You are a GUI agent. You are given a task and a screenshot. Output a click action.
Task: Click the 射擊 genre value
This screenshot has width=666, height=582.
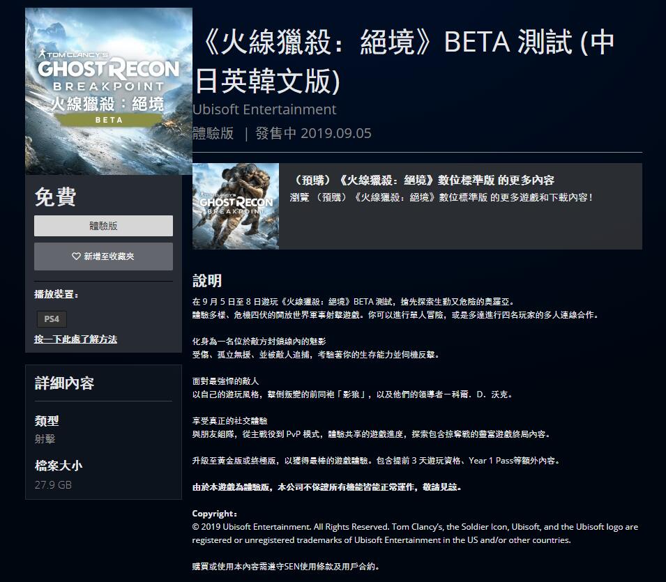coord(45,439)
